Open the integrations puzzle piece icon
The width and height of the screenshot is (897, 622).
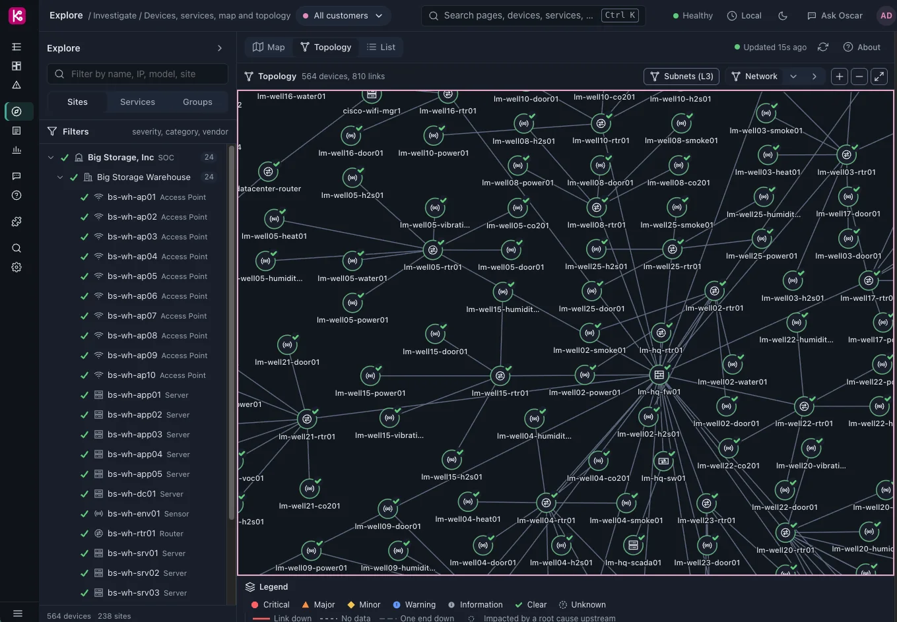point(17,222)
